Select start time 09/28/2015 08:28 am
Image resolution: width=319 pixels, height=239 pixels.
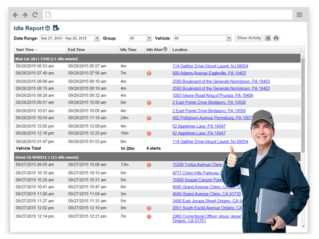pyautogui.click(x=35, y=95)
